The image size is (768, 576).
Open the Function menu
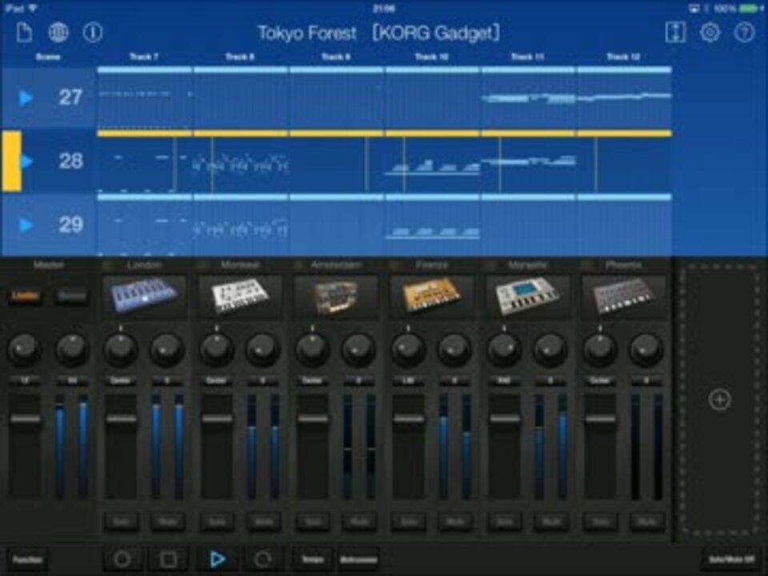point(27,559)
